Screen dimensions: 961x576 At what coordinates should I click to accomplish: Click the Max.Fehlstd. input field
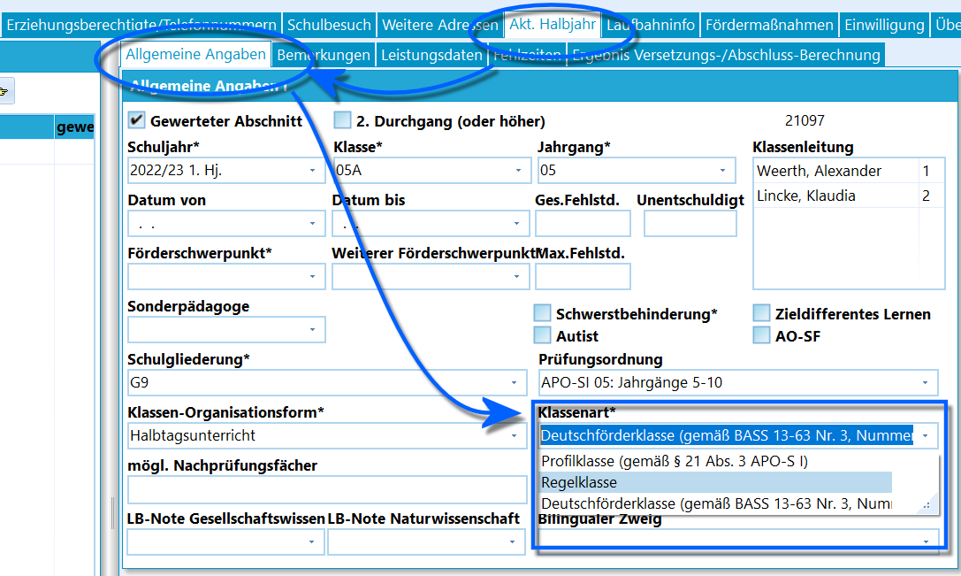(x=583, y=277)
